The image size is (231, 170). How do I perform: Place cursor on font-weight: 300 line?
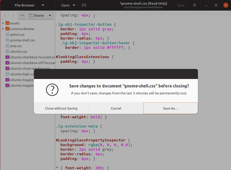(x=82, y=168)
